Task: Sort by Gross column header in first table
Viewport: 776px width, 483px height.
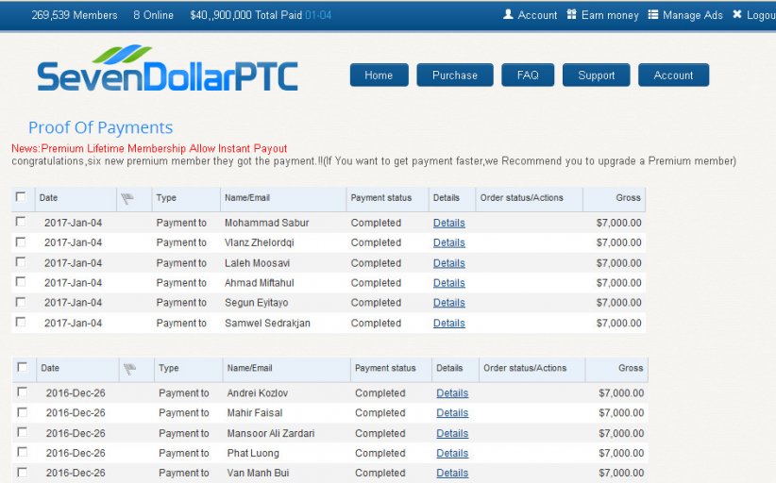Action: pyautogui.click(x=628, y=198)
